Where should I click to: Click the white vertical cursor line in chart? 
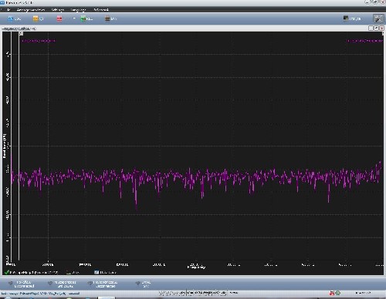click(19, 146)
